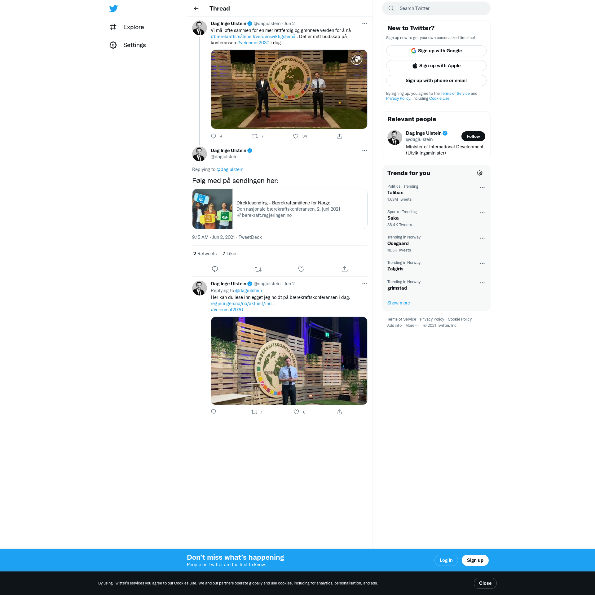Open Cookie Use link in signup panel
This screenshot has width=595, height=595.
click(x=439, y=98)
